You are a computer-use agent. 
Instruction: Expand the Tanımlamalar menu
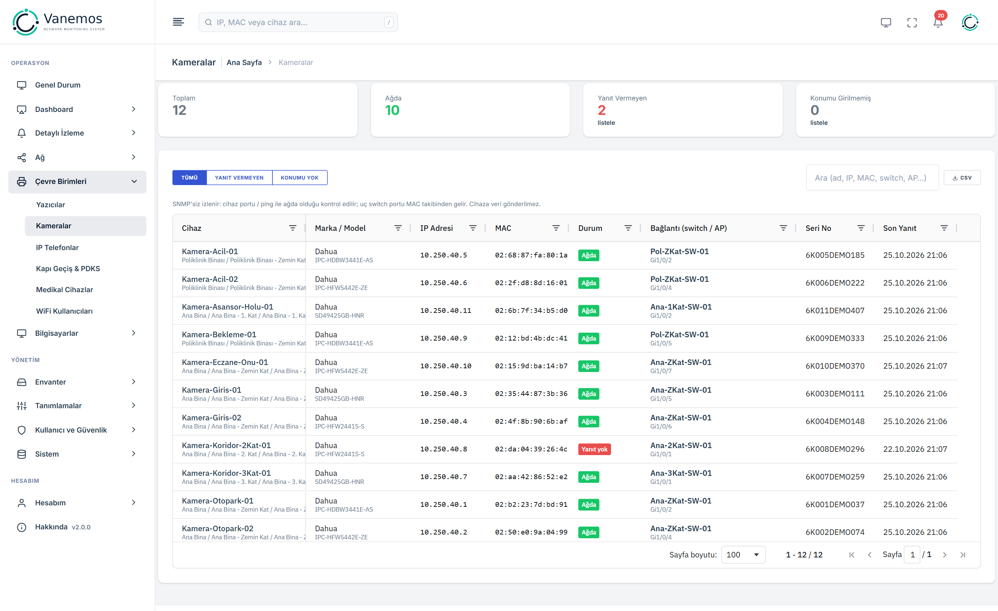click(77, 405)
